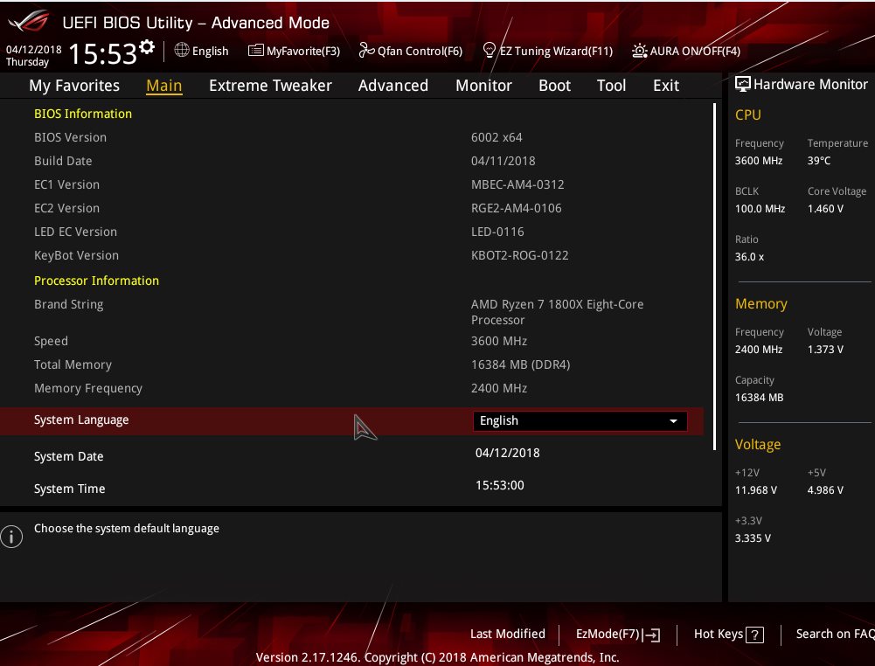Click the System Date label
The width and height of the screenshot is (875, 666).
pos(68,456)
